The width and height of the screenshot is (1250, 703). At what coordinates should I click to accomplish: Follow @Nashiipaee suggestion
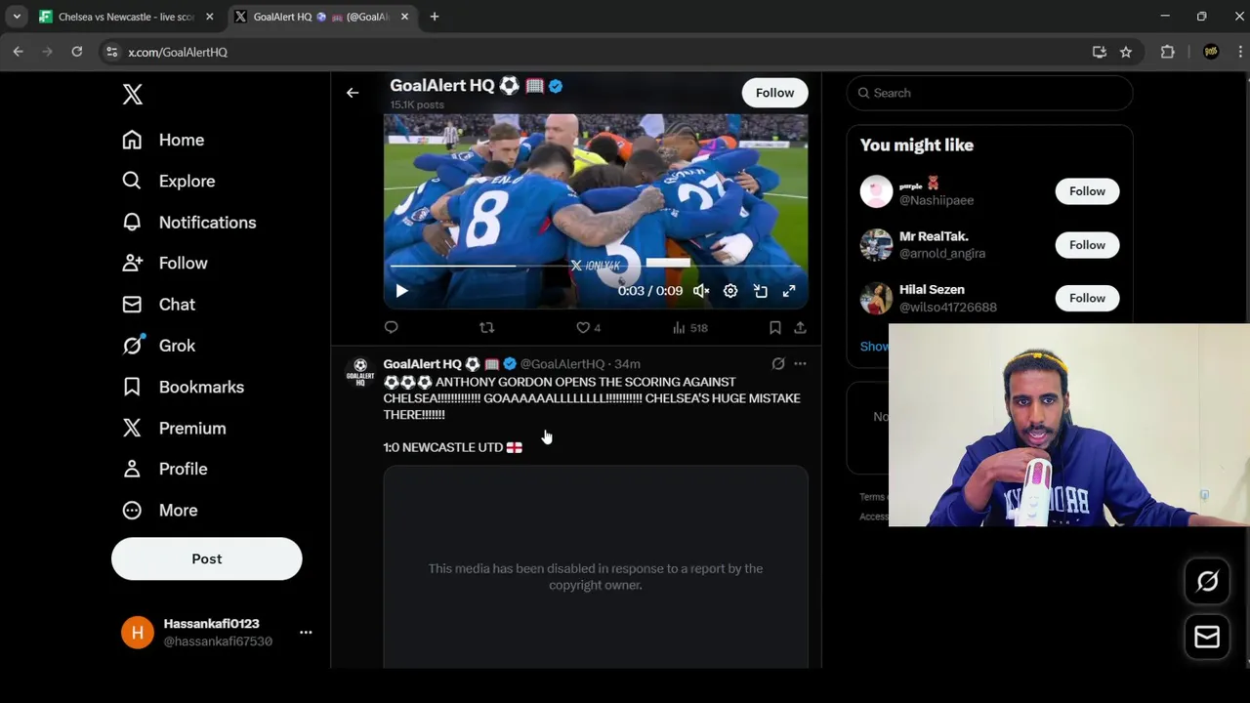[1087, 191]
